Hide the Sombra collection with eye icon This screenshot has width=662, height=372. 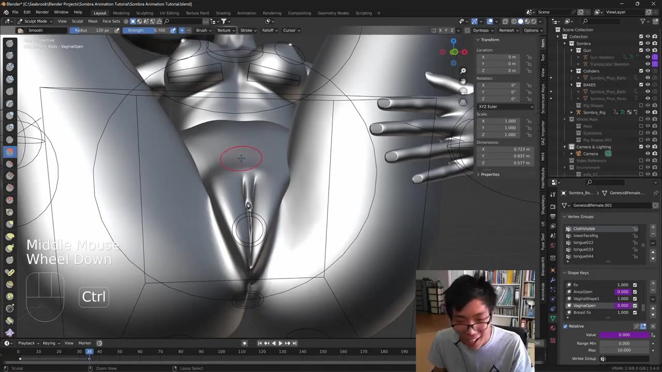[648, 43]
